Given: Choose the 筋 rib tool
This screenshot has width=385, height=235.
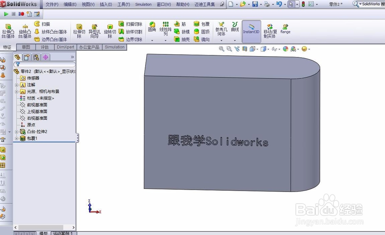Looking at the screenshot, I should pos(180,24).
